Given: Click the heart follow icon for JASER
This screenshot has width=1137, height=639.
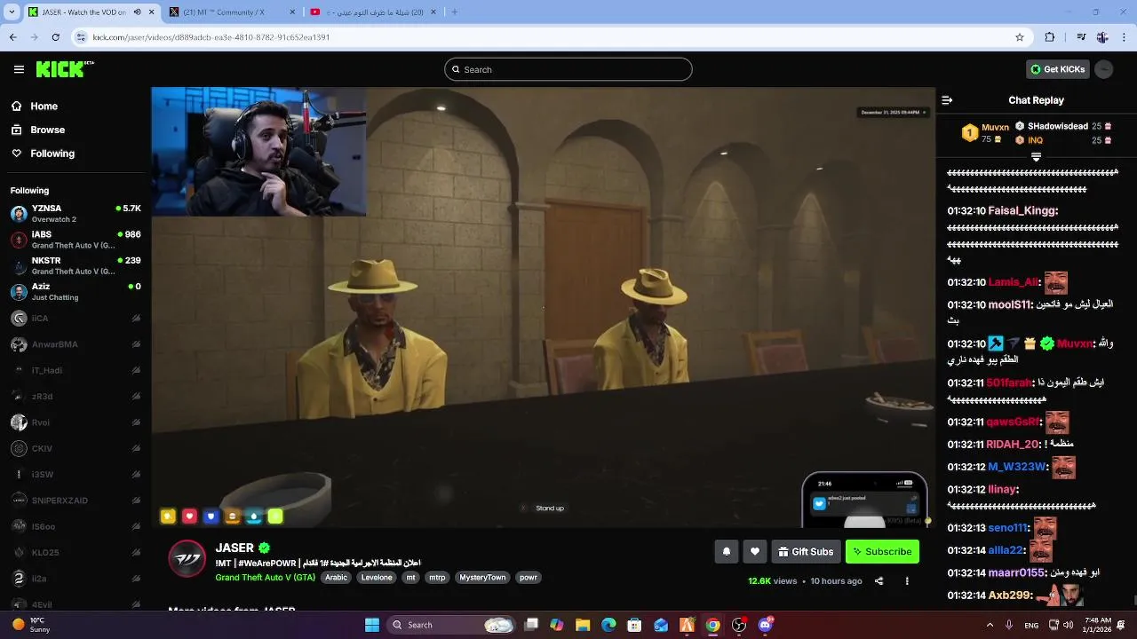Looking at the screenshot, I should click(x=755, y=551).
